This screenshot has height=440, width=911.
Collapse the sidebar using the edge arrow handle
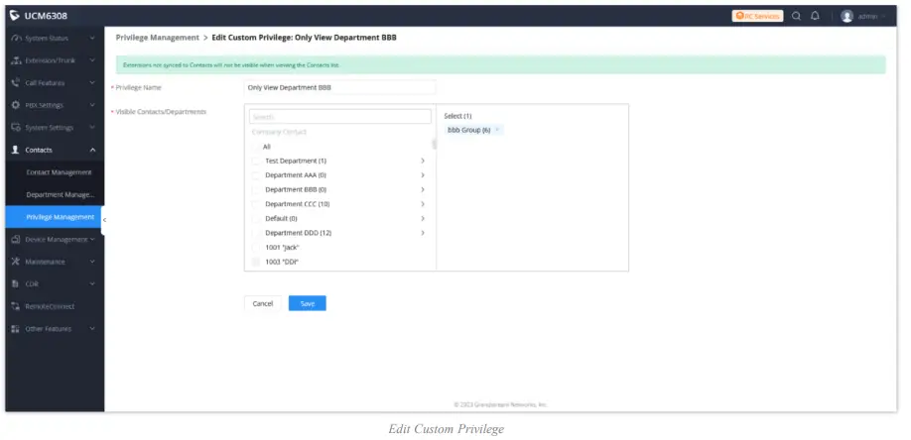point(104,220)
